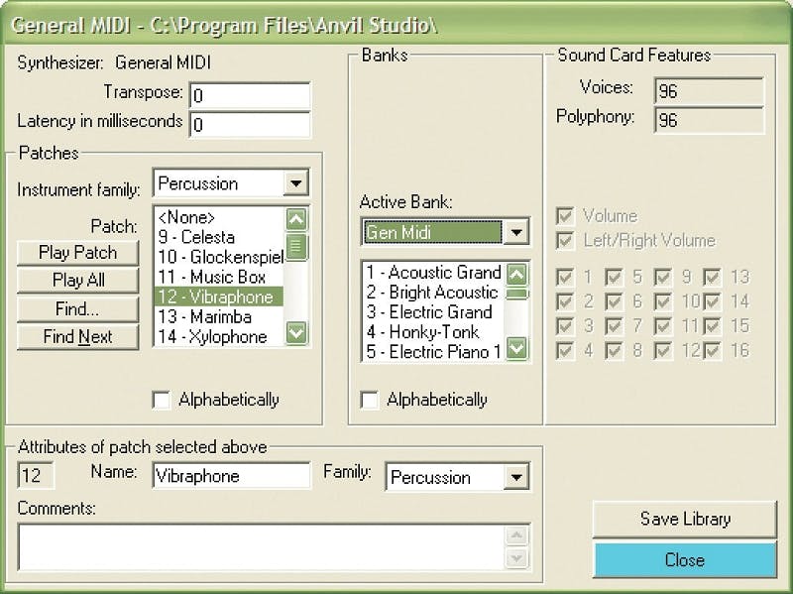Close the General MIDI dialog

click(x=685, y=560)
